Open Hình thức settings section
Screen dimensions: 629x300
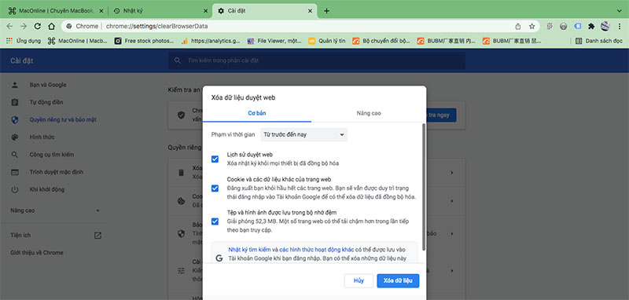(42, 137)
